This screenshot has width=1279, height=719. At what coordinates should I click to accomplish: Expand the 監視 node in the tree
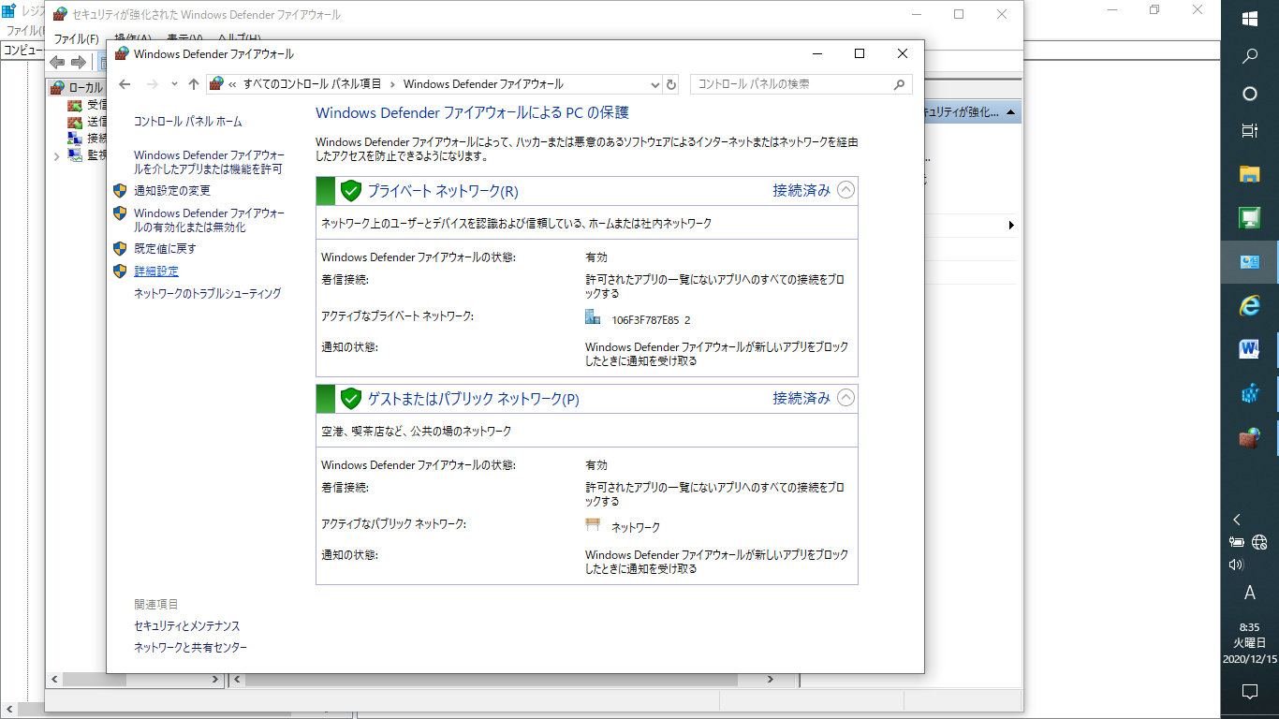tap(56, 156)
